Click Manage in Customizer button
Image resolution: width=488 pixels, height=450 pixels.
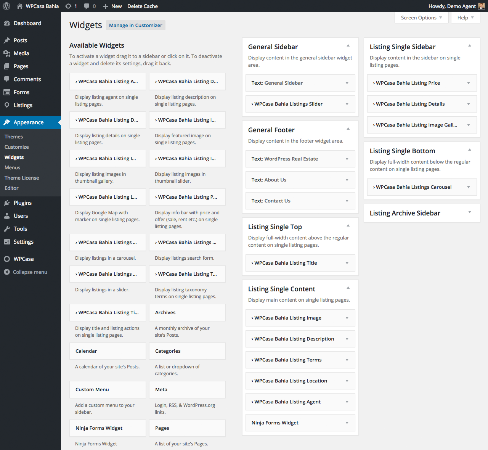136,25
